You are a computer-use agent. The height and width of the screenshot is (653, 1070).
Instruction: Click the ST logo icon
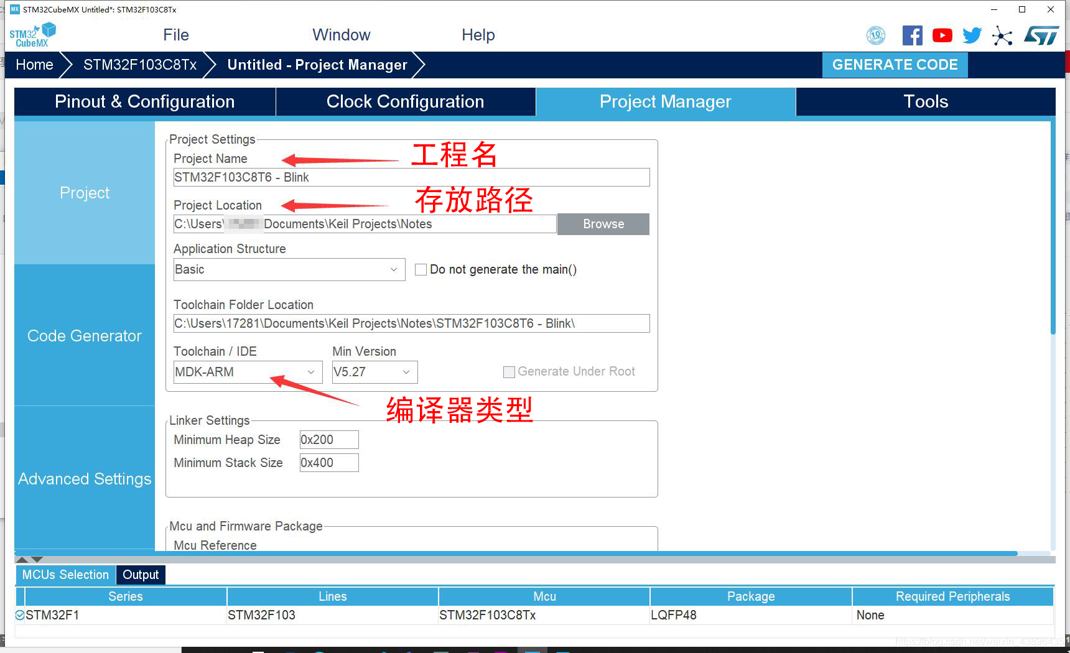1041,35
